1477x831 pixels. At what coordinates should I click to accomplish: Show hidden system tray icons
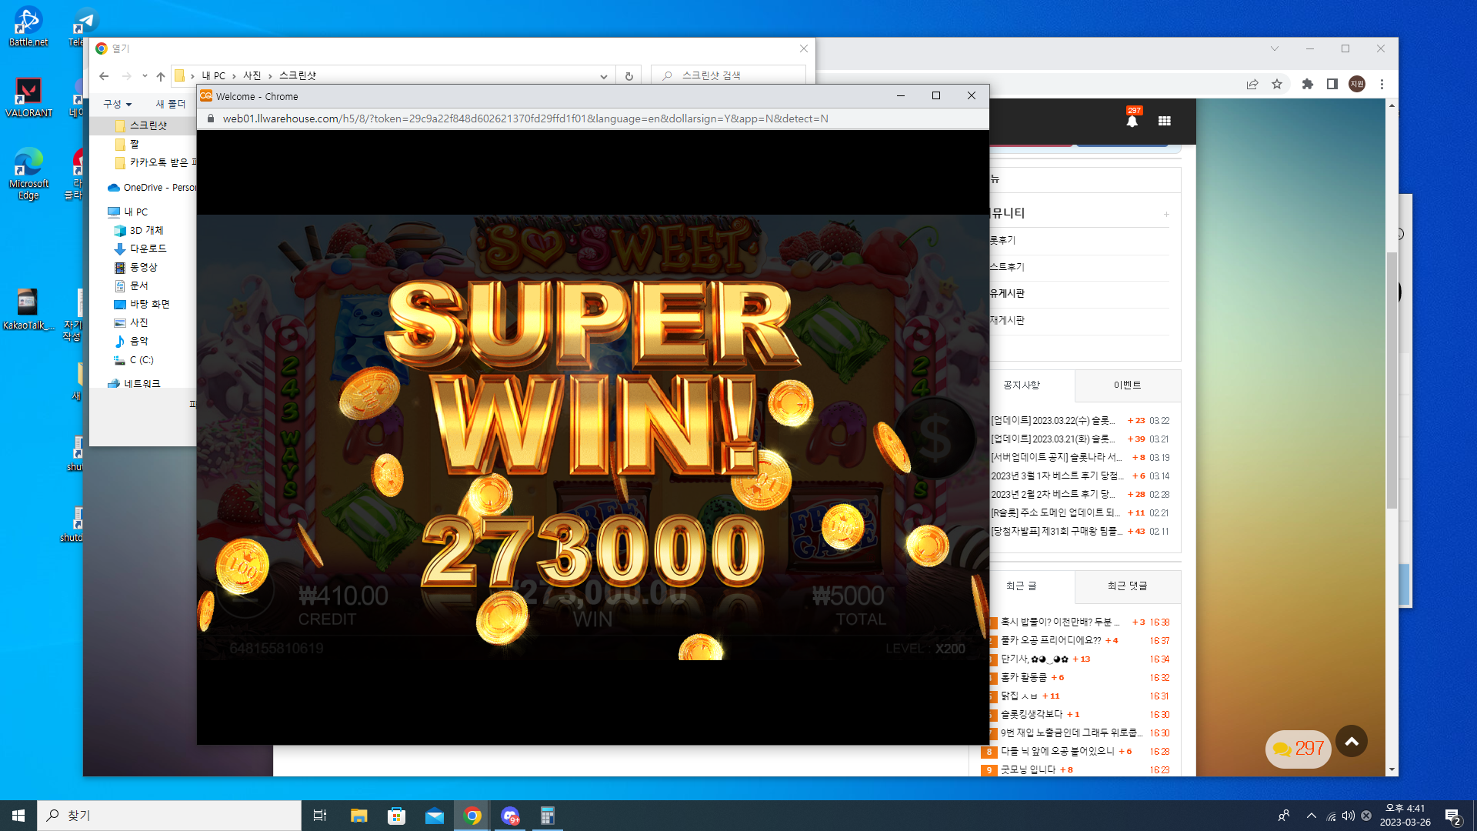[1311, 816]
